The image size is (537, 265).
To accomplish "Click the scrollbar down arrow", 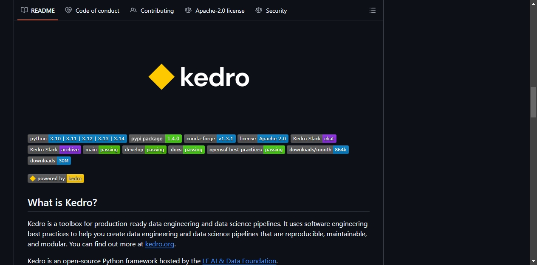I will [533, 261].
